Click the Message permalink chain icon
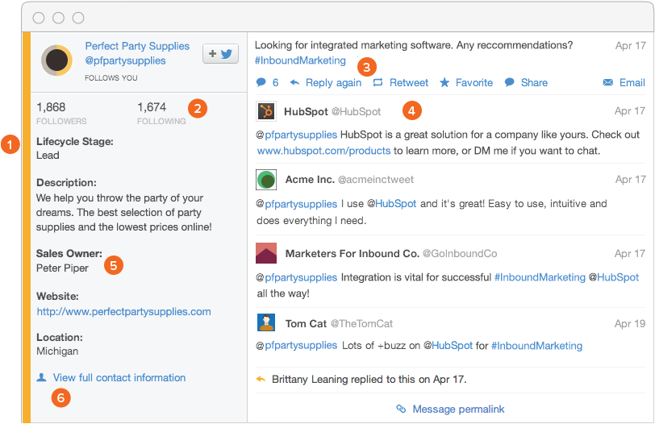655x424 pixels. (x=401, y=409)
